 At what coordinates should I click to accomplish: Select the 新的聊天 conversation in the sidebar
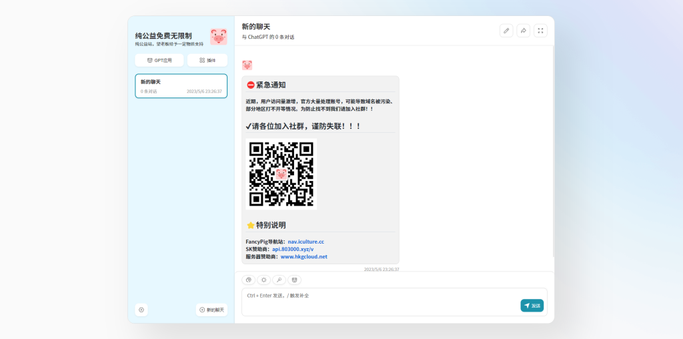point(181,86)
